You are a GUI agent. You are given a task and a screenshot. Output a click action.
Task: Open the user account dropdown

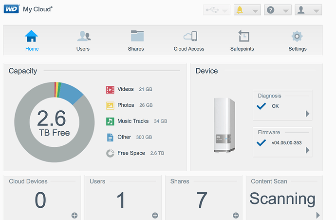click(x=308, y=10)
